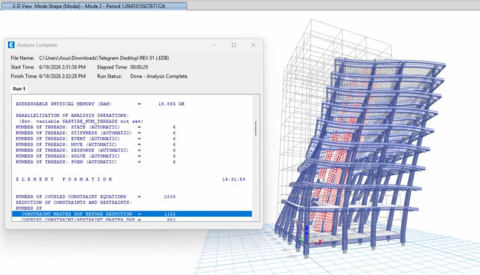The height and width of the screenshot is (275, 480).
Task: Select the Number of Coupled Constraint Equations line
Action: tap(96, 196)
